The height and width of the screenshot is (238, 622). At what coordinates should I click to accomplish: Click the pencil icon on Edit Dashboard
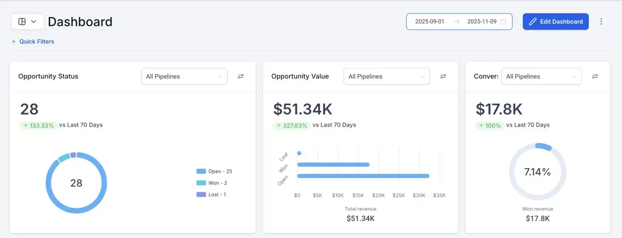532,22
